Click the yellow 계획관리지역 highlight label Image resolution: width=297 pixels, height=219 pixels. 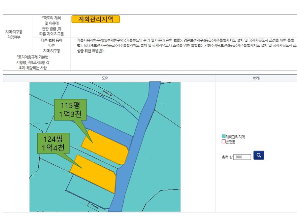pyautogui.click(x=95, y=19)
